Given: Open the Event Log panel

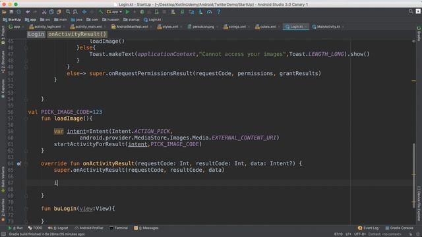Looking at the screenshot, I should pos(369,228).
